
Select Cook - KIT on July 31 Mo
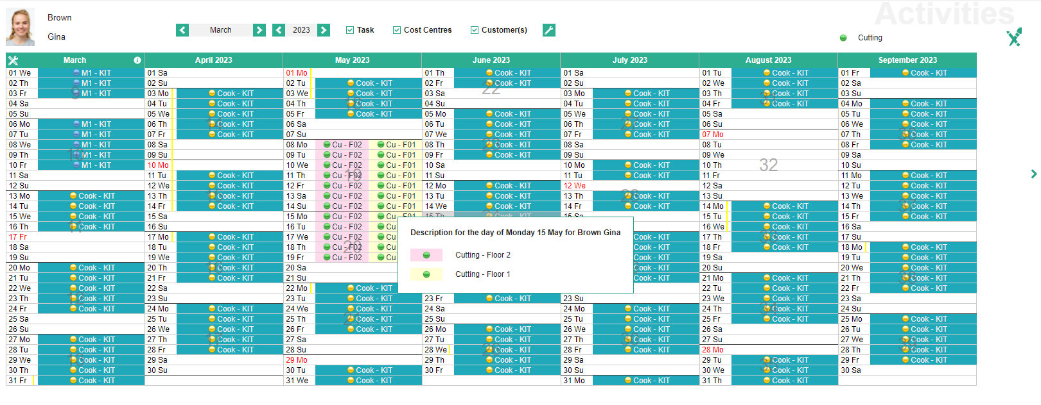[646, 381]
